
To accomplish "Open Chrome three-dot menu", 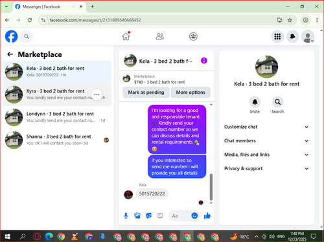I will 317,20.
